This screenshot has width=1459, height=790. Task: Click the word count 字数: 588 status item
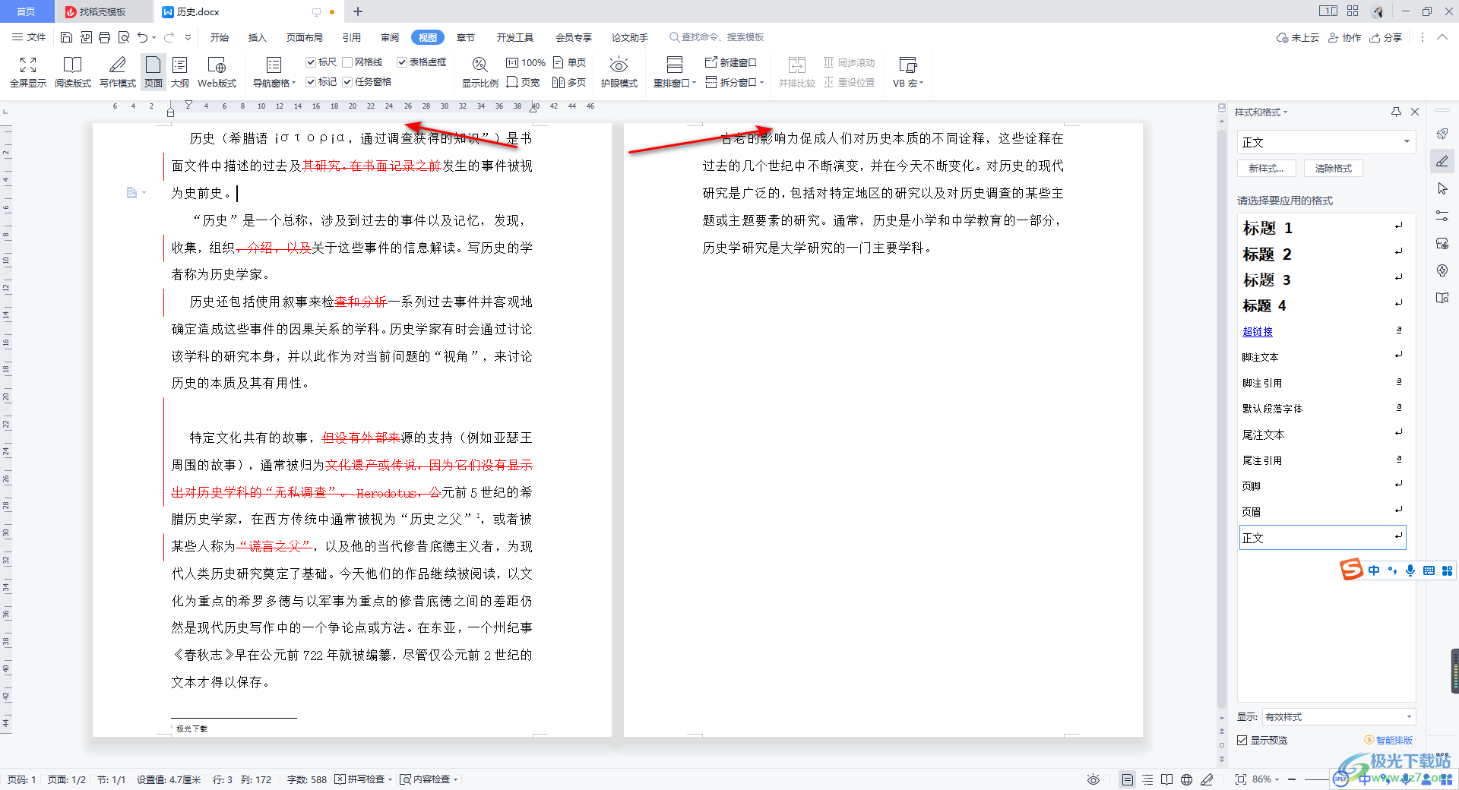tap(307, 779)
